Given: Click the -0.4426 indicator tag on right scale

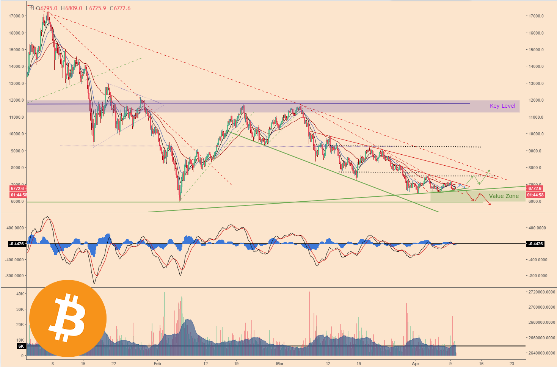Looking at the screenshot, I should 535,244.
